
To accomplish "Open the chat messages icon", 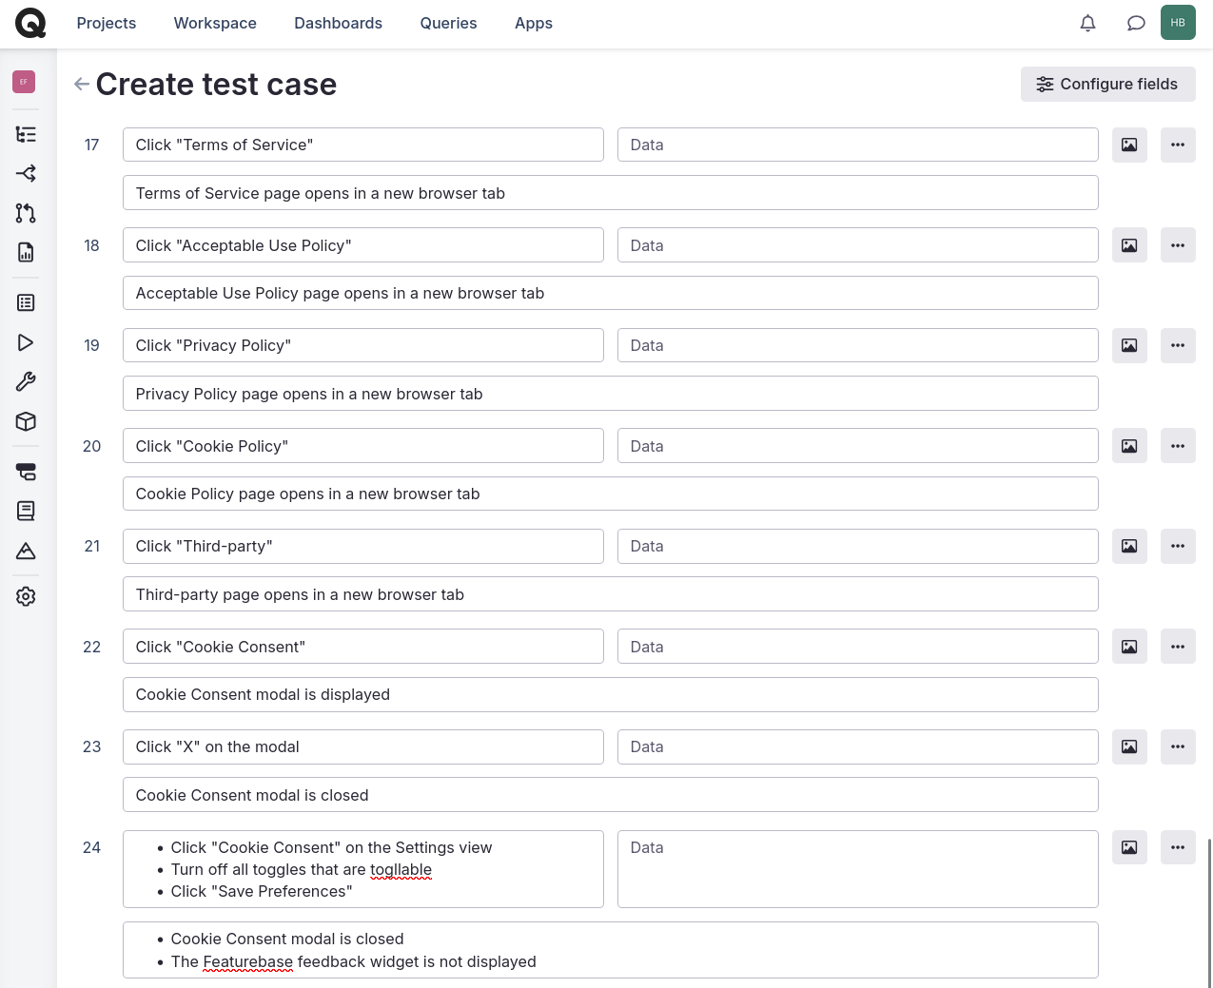I will click(x=1135, y=23).
